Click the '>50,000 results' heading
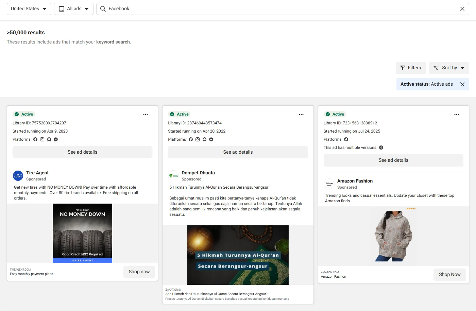476x311 pixels. pos(26,33)
